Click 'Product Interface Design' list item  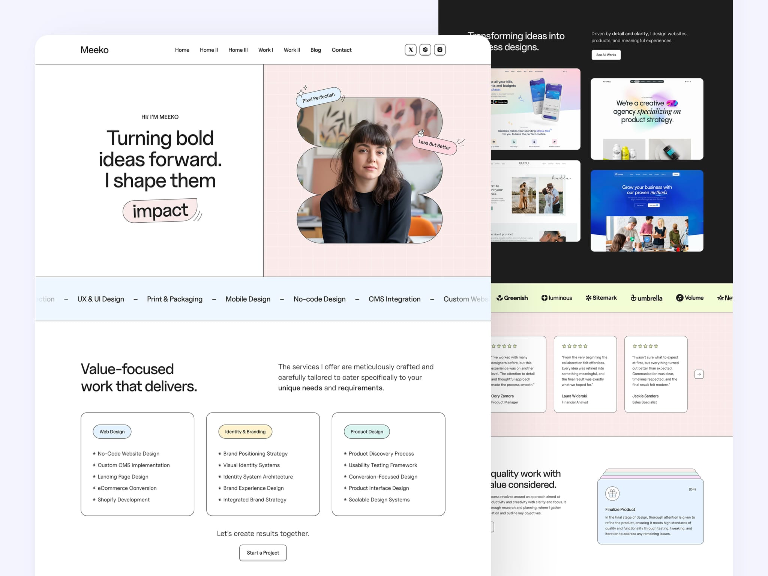[379, 488]
